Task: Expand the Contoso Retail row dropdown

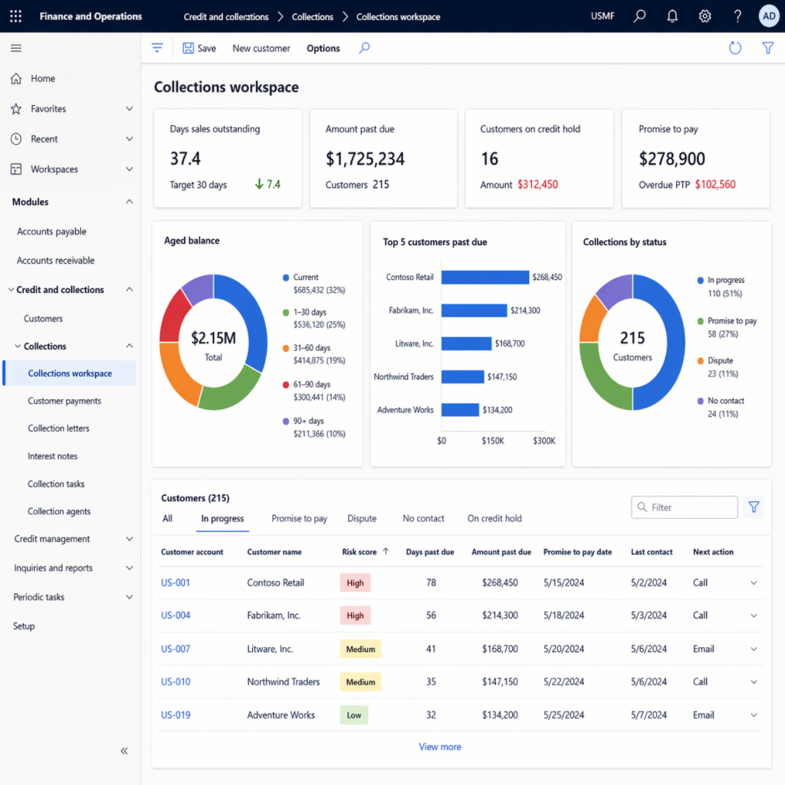Action: [x=754, y=583]
